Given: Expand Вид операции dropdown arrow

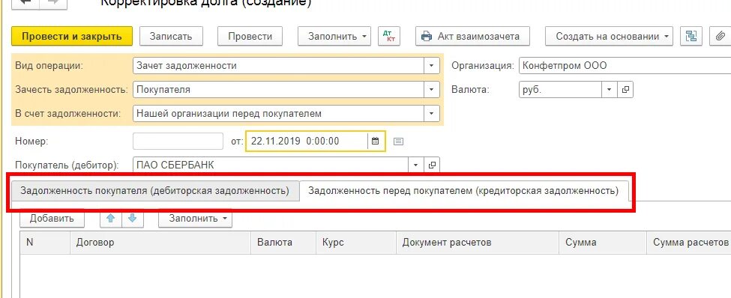Looking at the screenshot, I should pos(431,66).
